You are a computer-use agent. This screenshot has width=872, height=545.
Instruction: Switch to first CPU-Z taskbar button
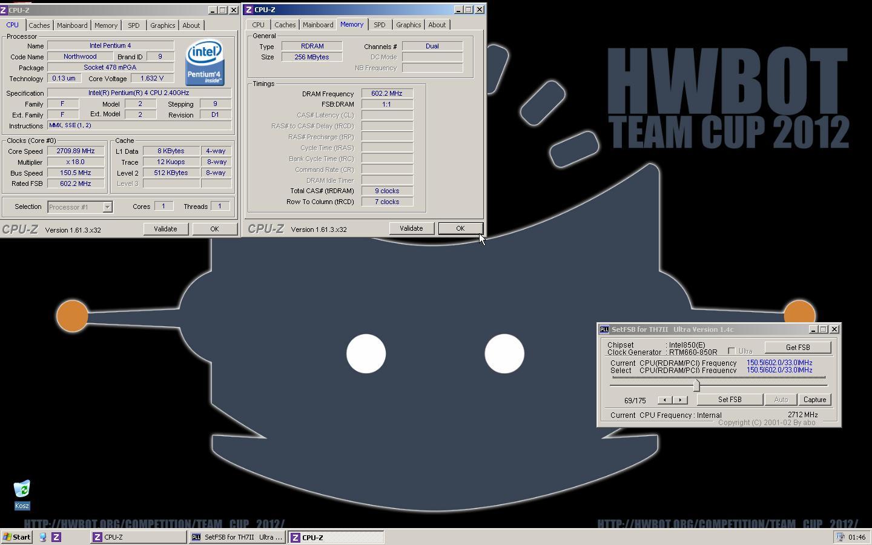tap(139, 537)
